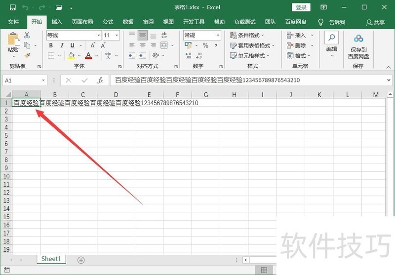Decrease decimal places
395x275 pixels.
tap(199, 55)
